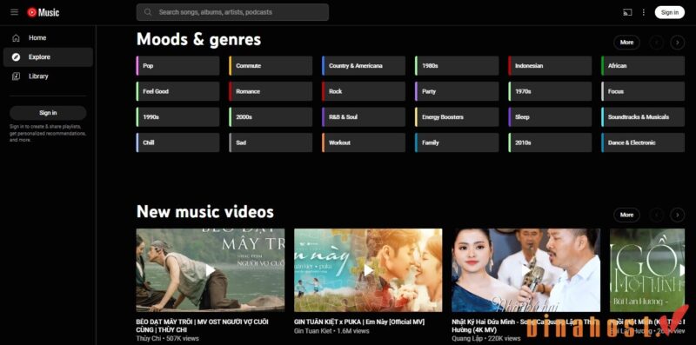Open the BÈO DẠT MÂY TRÔI video title

pyautogui.click(x=202, y=326)
